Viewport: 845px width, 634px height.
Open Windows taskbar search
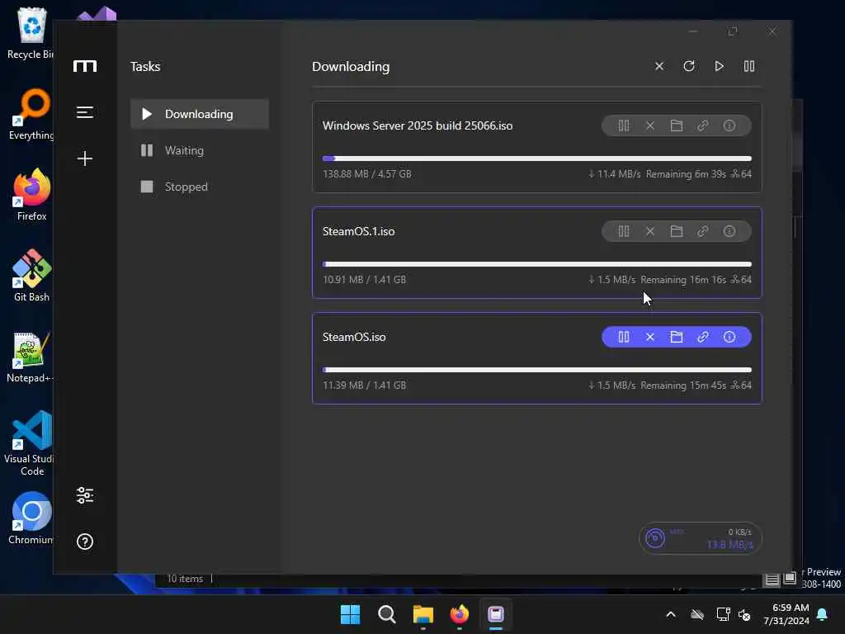[386, 614]
